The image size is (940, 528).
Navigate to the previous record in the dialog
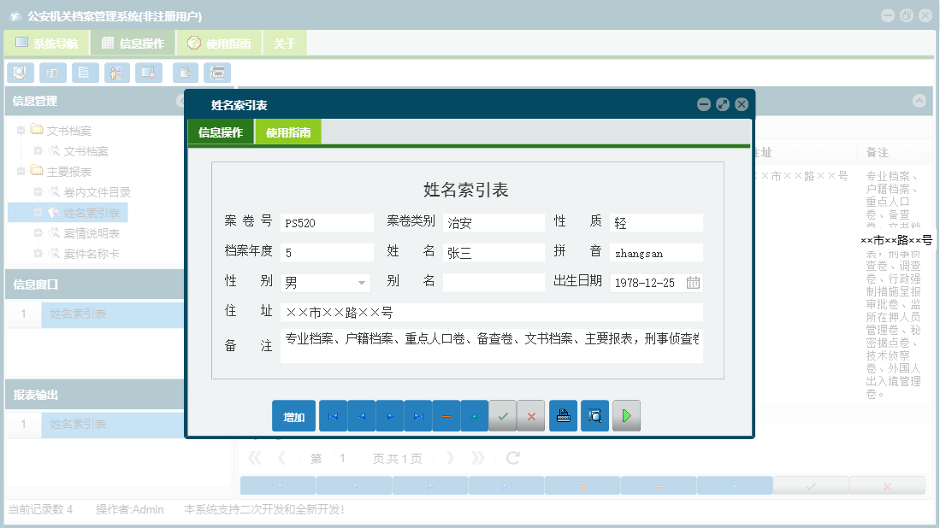click(362, 416)
